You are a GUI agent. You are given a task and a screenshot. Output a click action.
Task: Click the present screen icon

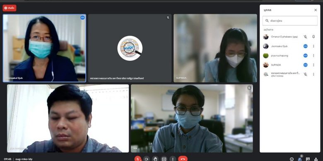[164, 159]
